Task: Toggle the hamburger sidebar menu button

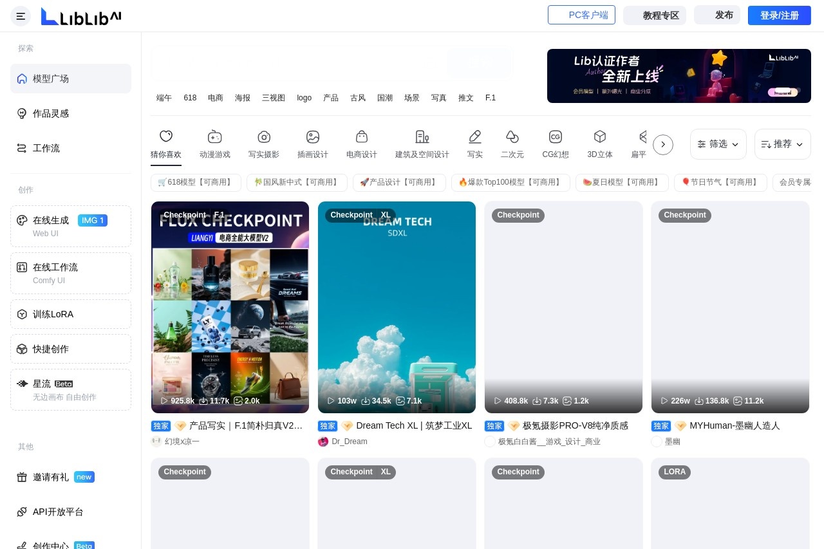Action: pos(21,16)
